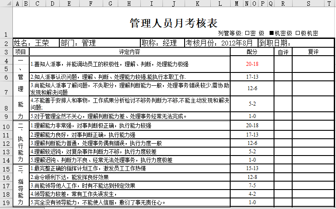Click the 考核月份 2012年8月 cell
This screenshot has width=336, height=209.
tap(220, 43)
